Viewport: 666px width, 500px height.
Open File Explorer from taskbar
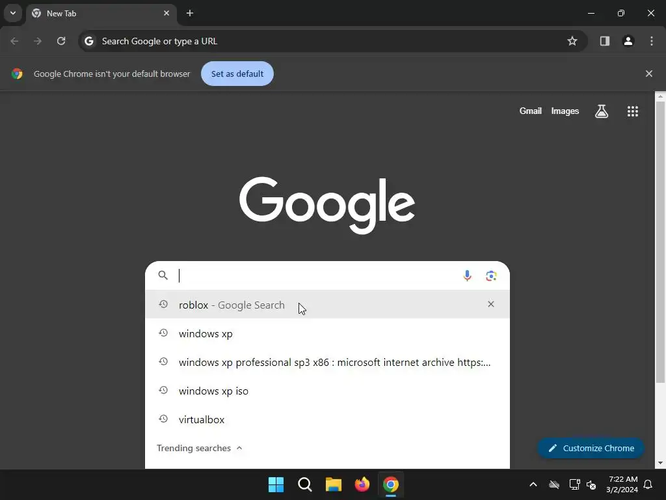point(334,484)
